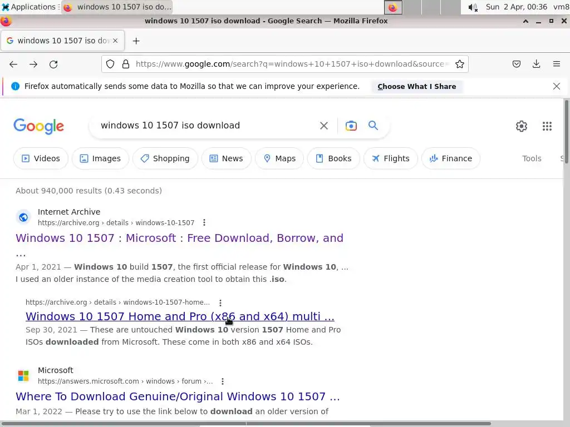
Task: Click the Google logo
Action: (x=38, y=126)
